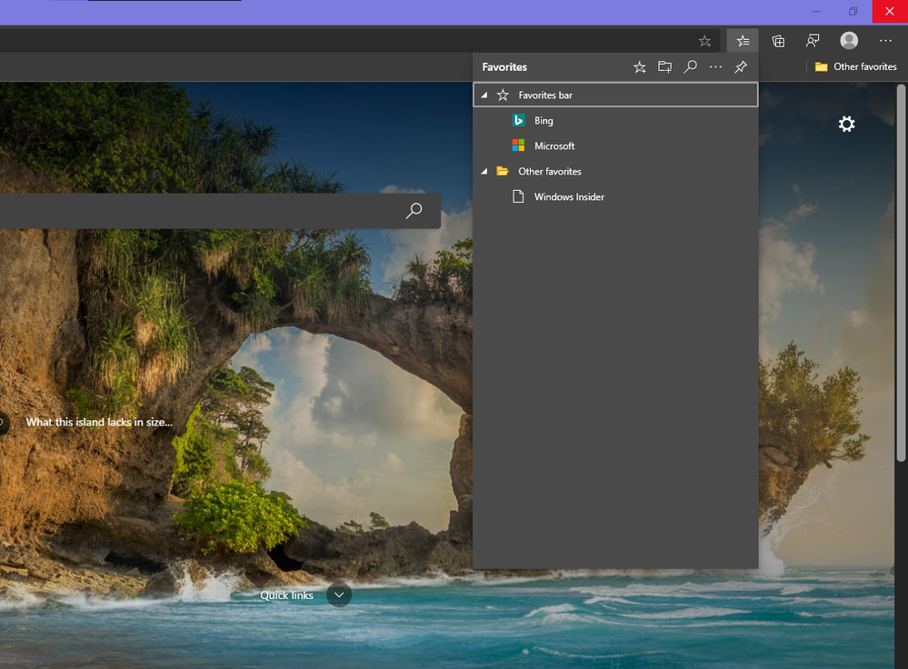The height and width of the screenshot is (669, 908).
Task: Open Other favorites folder on favorites bar
Action: click(x=855, y=67)
